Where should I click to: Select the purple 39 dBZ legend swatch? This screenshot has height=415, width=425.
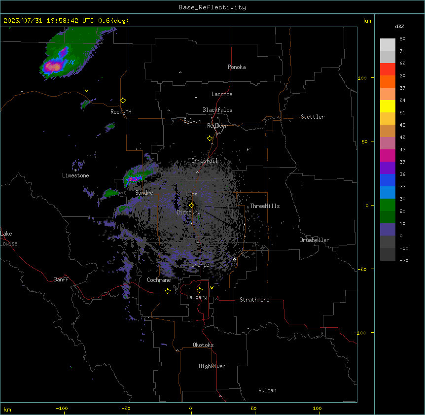coord(388,168)
